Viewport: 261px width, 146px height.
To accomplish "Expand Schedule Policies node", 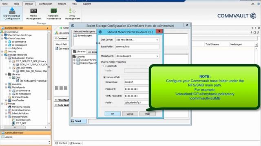I will pos(6,114).
